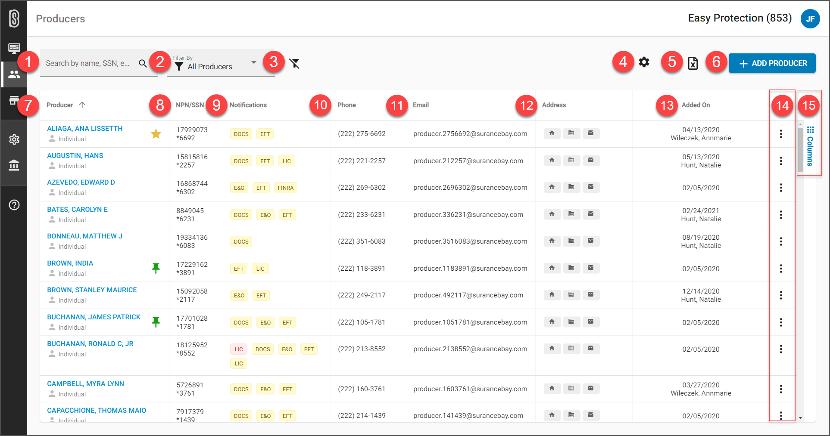
Task: Sort by Address column header
Action: pyautogui.click(x=554, y=105)
